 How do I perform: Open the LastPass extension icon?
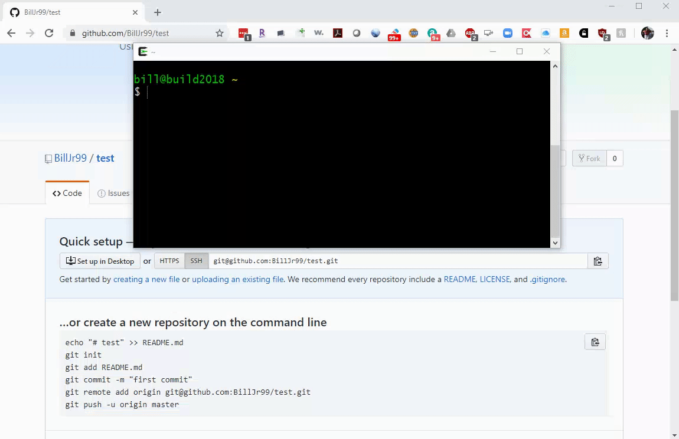tap(244, 33)
